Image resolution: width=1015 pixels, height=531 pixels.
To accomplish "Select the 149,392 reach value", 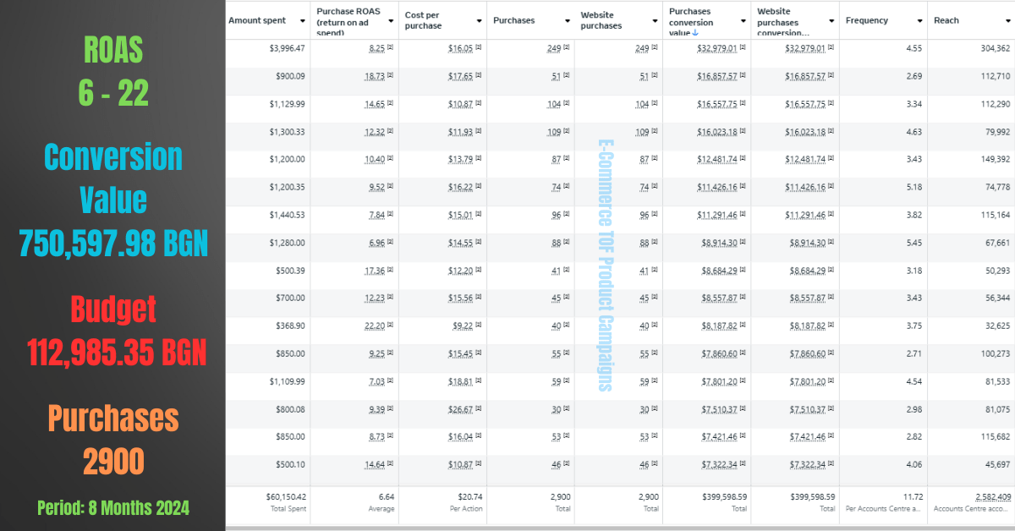I will 996,160.
